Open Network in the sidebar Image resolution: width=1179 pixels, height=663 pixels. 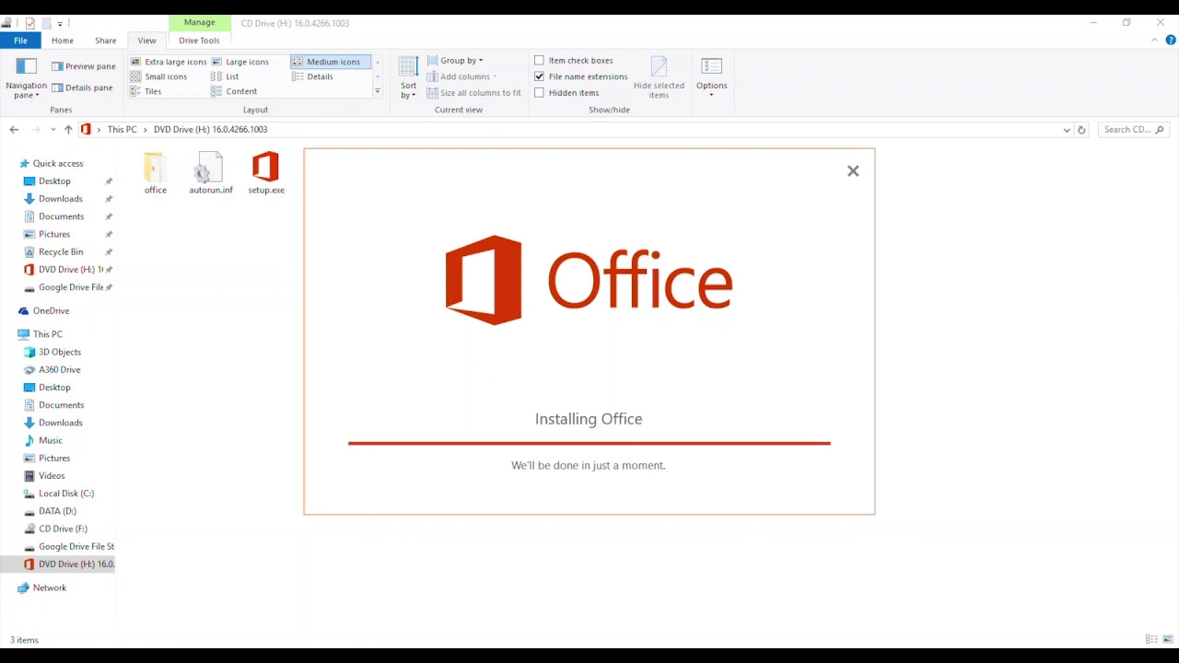49,587
